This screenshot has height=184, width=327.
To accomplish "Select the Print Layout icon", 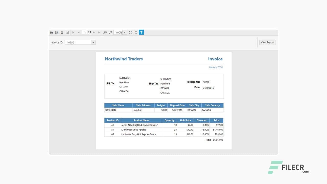I will 62,32.
